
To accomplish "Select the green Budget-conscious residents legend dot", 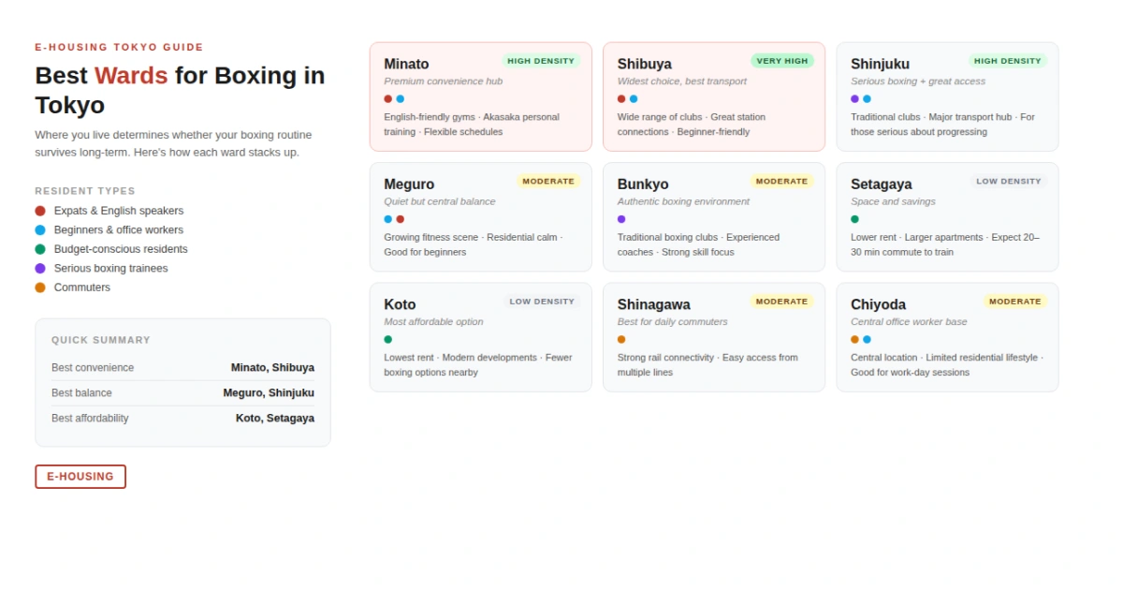I will (x=40, y=249).
